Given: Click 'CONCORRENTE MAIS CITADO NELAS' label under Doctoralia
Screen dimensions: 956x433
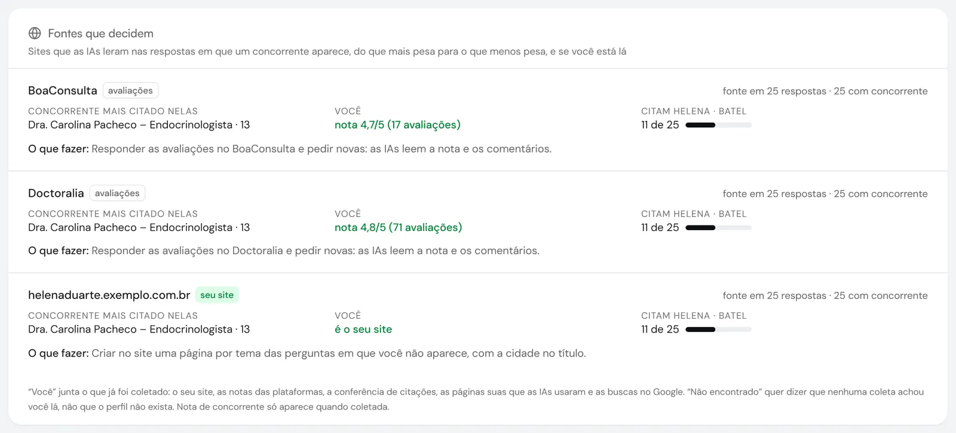Looking at the screenshot, I should pyautogui.click(x=113, y=214).
